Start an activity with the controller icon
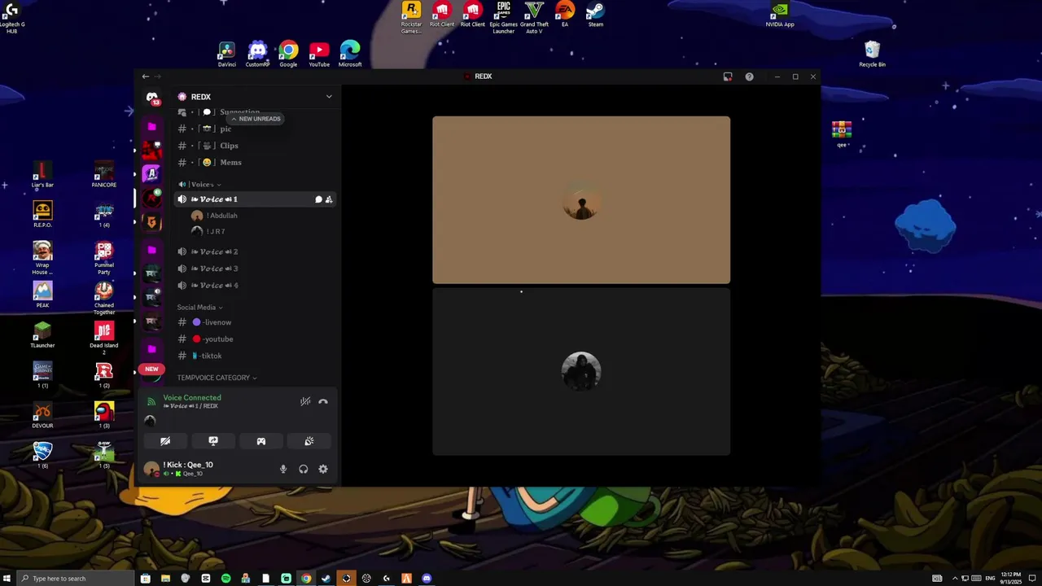1042x586 pixels. [x=261, y=441]
